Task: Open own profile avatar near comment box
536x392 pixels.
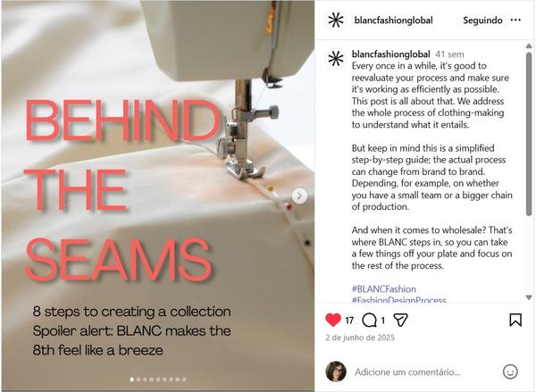Action: tap(336, 371)
